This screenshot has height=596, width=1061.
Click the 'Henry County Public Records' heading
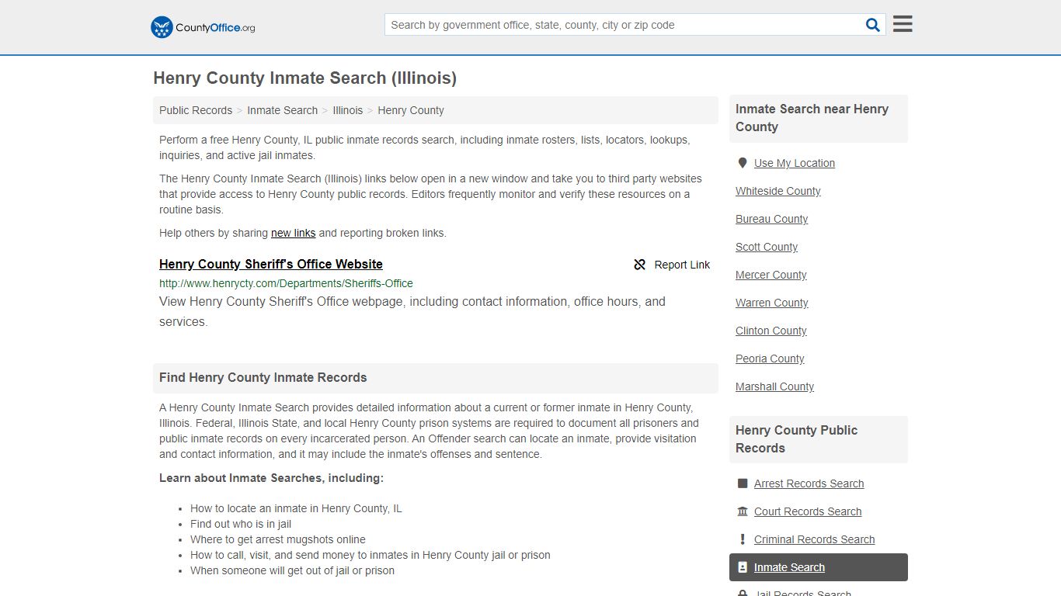click(x=796, y=439)
